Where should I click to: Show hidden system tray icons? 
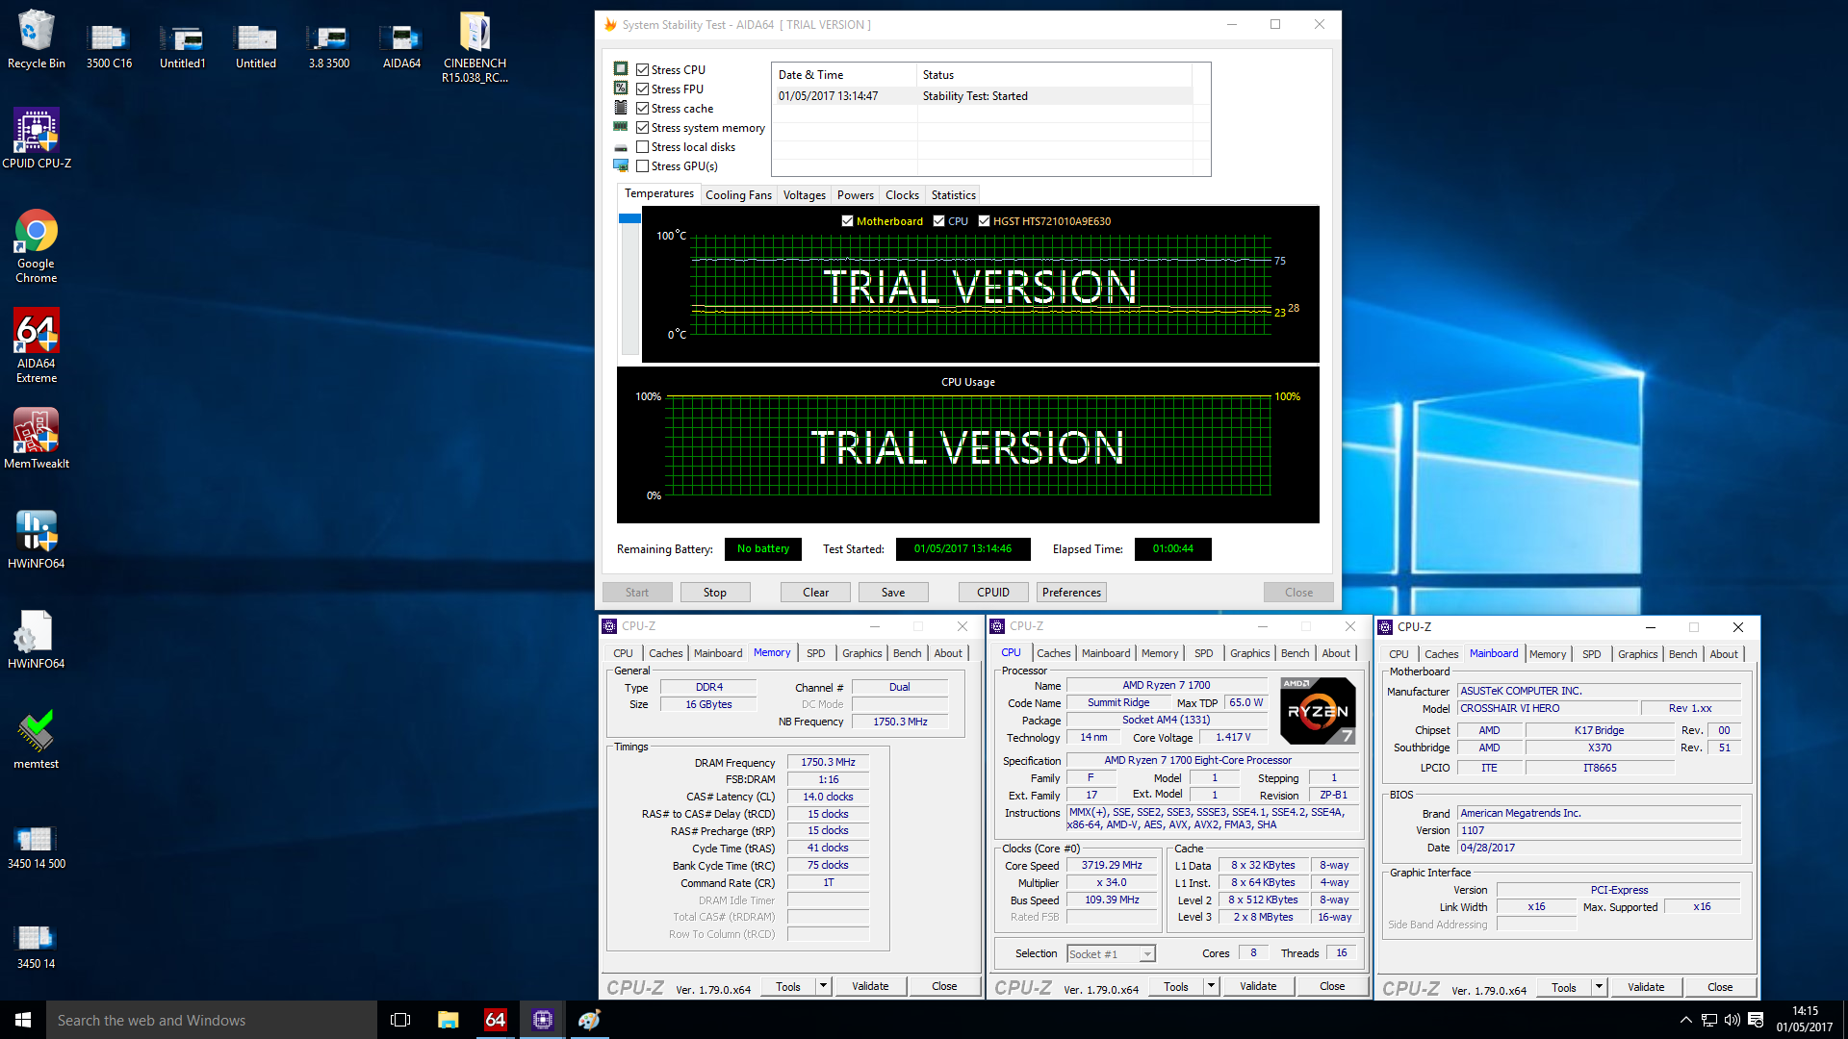coord(1685,1020)
